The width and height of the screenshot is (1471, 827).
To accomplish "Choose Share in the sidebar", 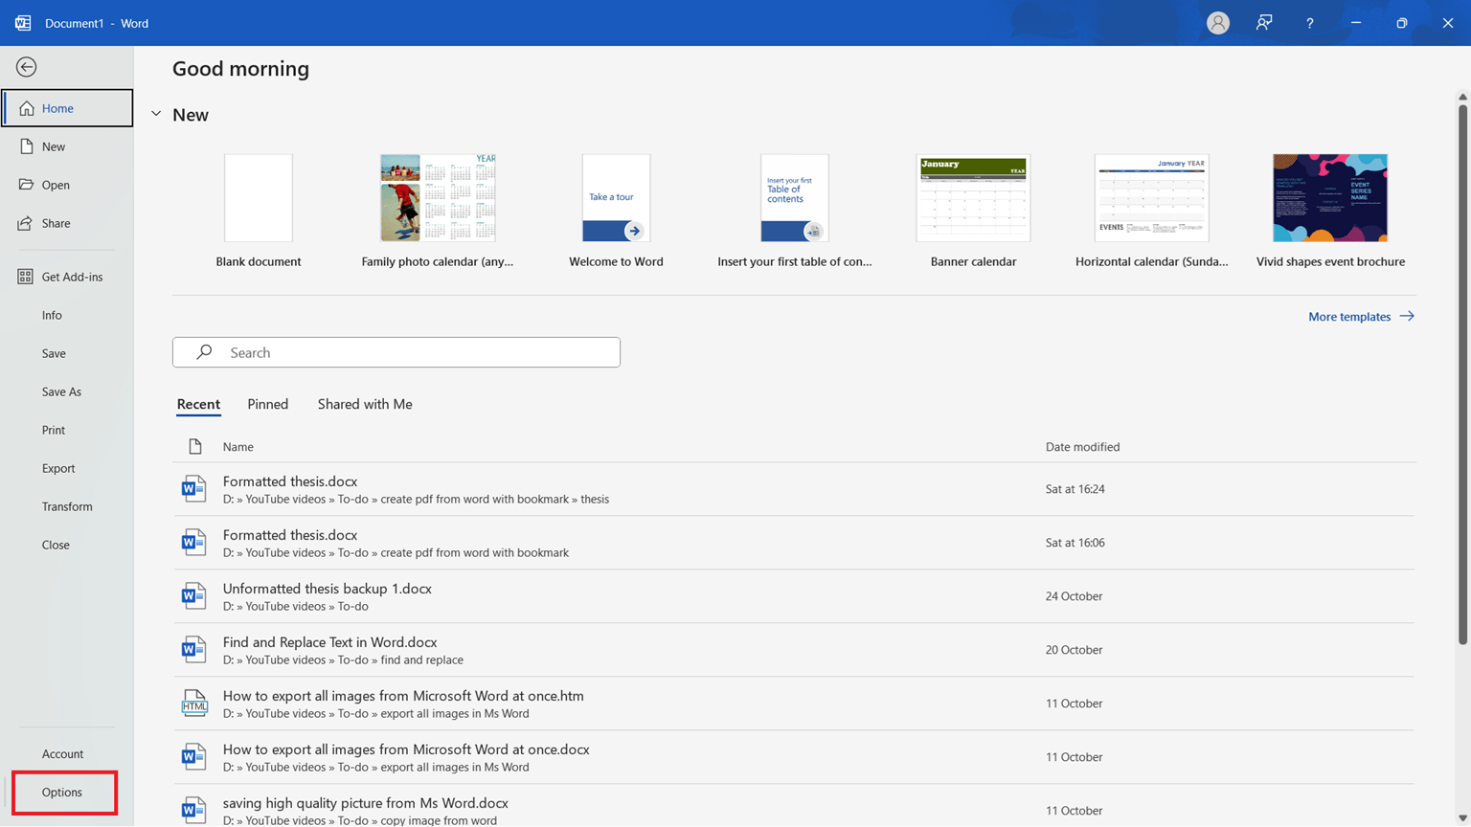I will click(x=67, y=223).
